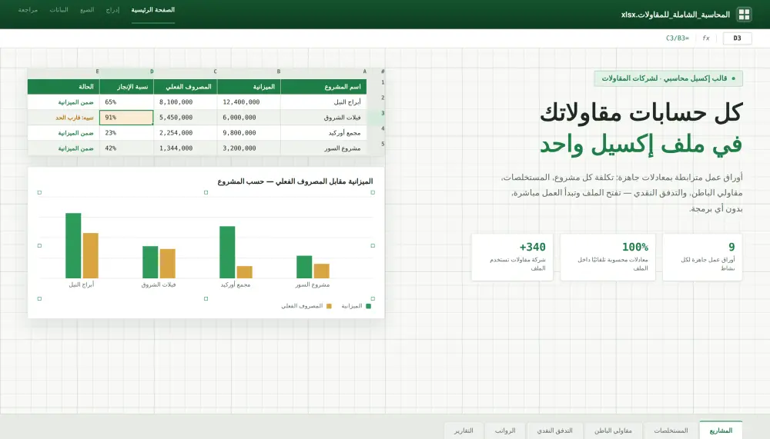
Task: Click the fx function icon
Action: (x=705, y=38)
